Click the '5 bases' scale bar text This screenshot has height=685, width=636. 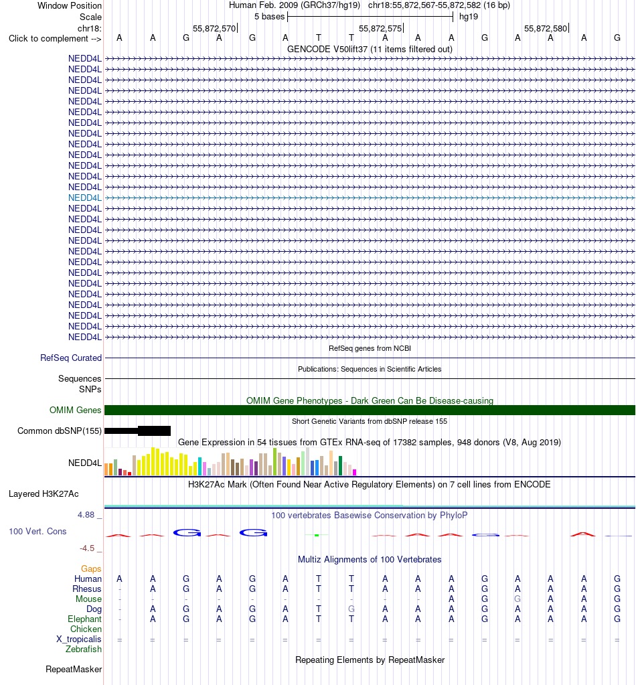(x=270, y=17)
